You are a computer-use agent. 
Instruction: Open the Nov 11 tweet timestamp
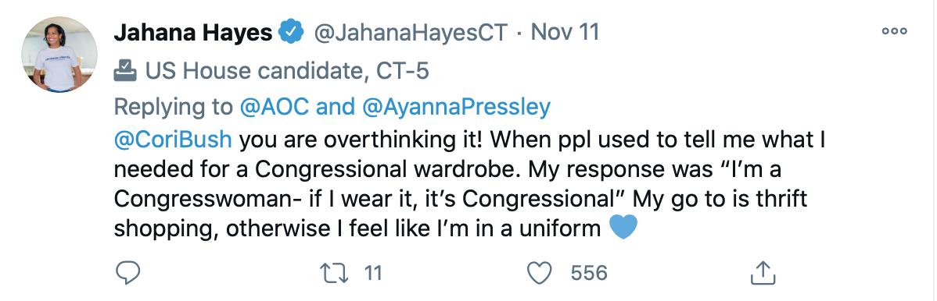click(565, 32)
